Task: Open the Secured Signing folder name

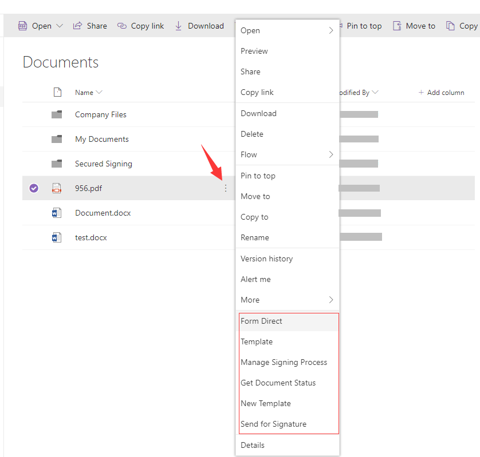Action: coord(104,164)
